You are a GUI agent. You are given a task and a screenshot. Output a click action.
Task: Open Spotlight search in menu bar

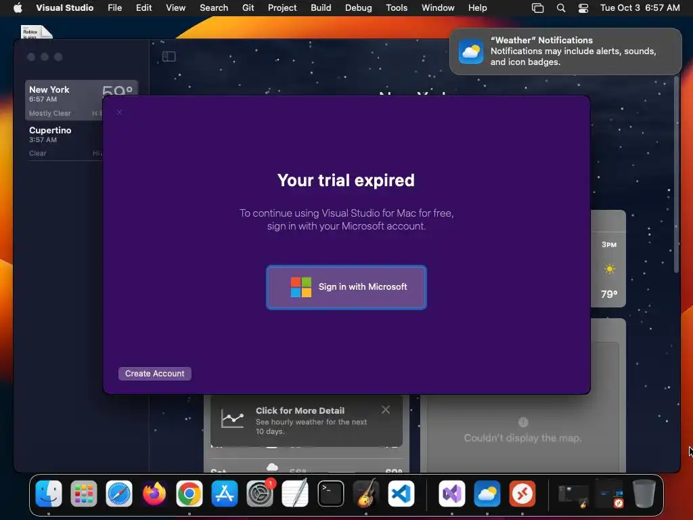561,8
